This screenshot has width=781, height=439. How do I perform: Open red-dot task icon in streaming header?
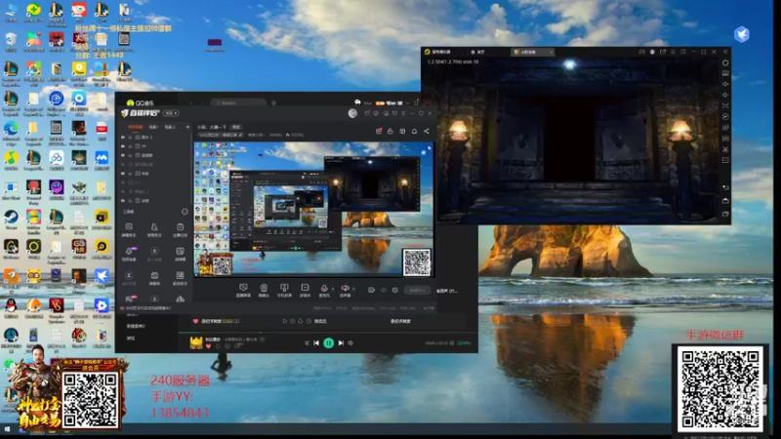click(379, 131)
